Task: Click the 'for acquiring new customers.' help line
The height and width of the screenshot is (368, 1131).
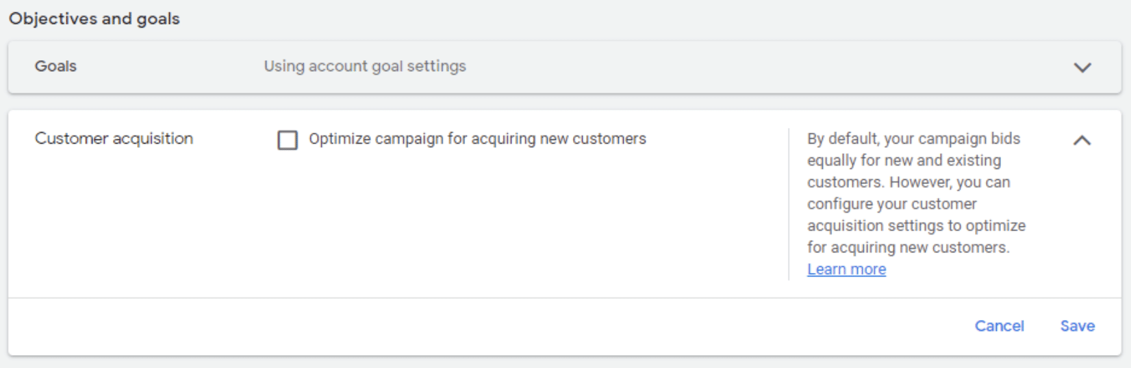Action: tap(908, 248)
